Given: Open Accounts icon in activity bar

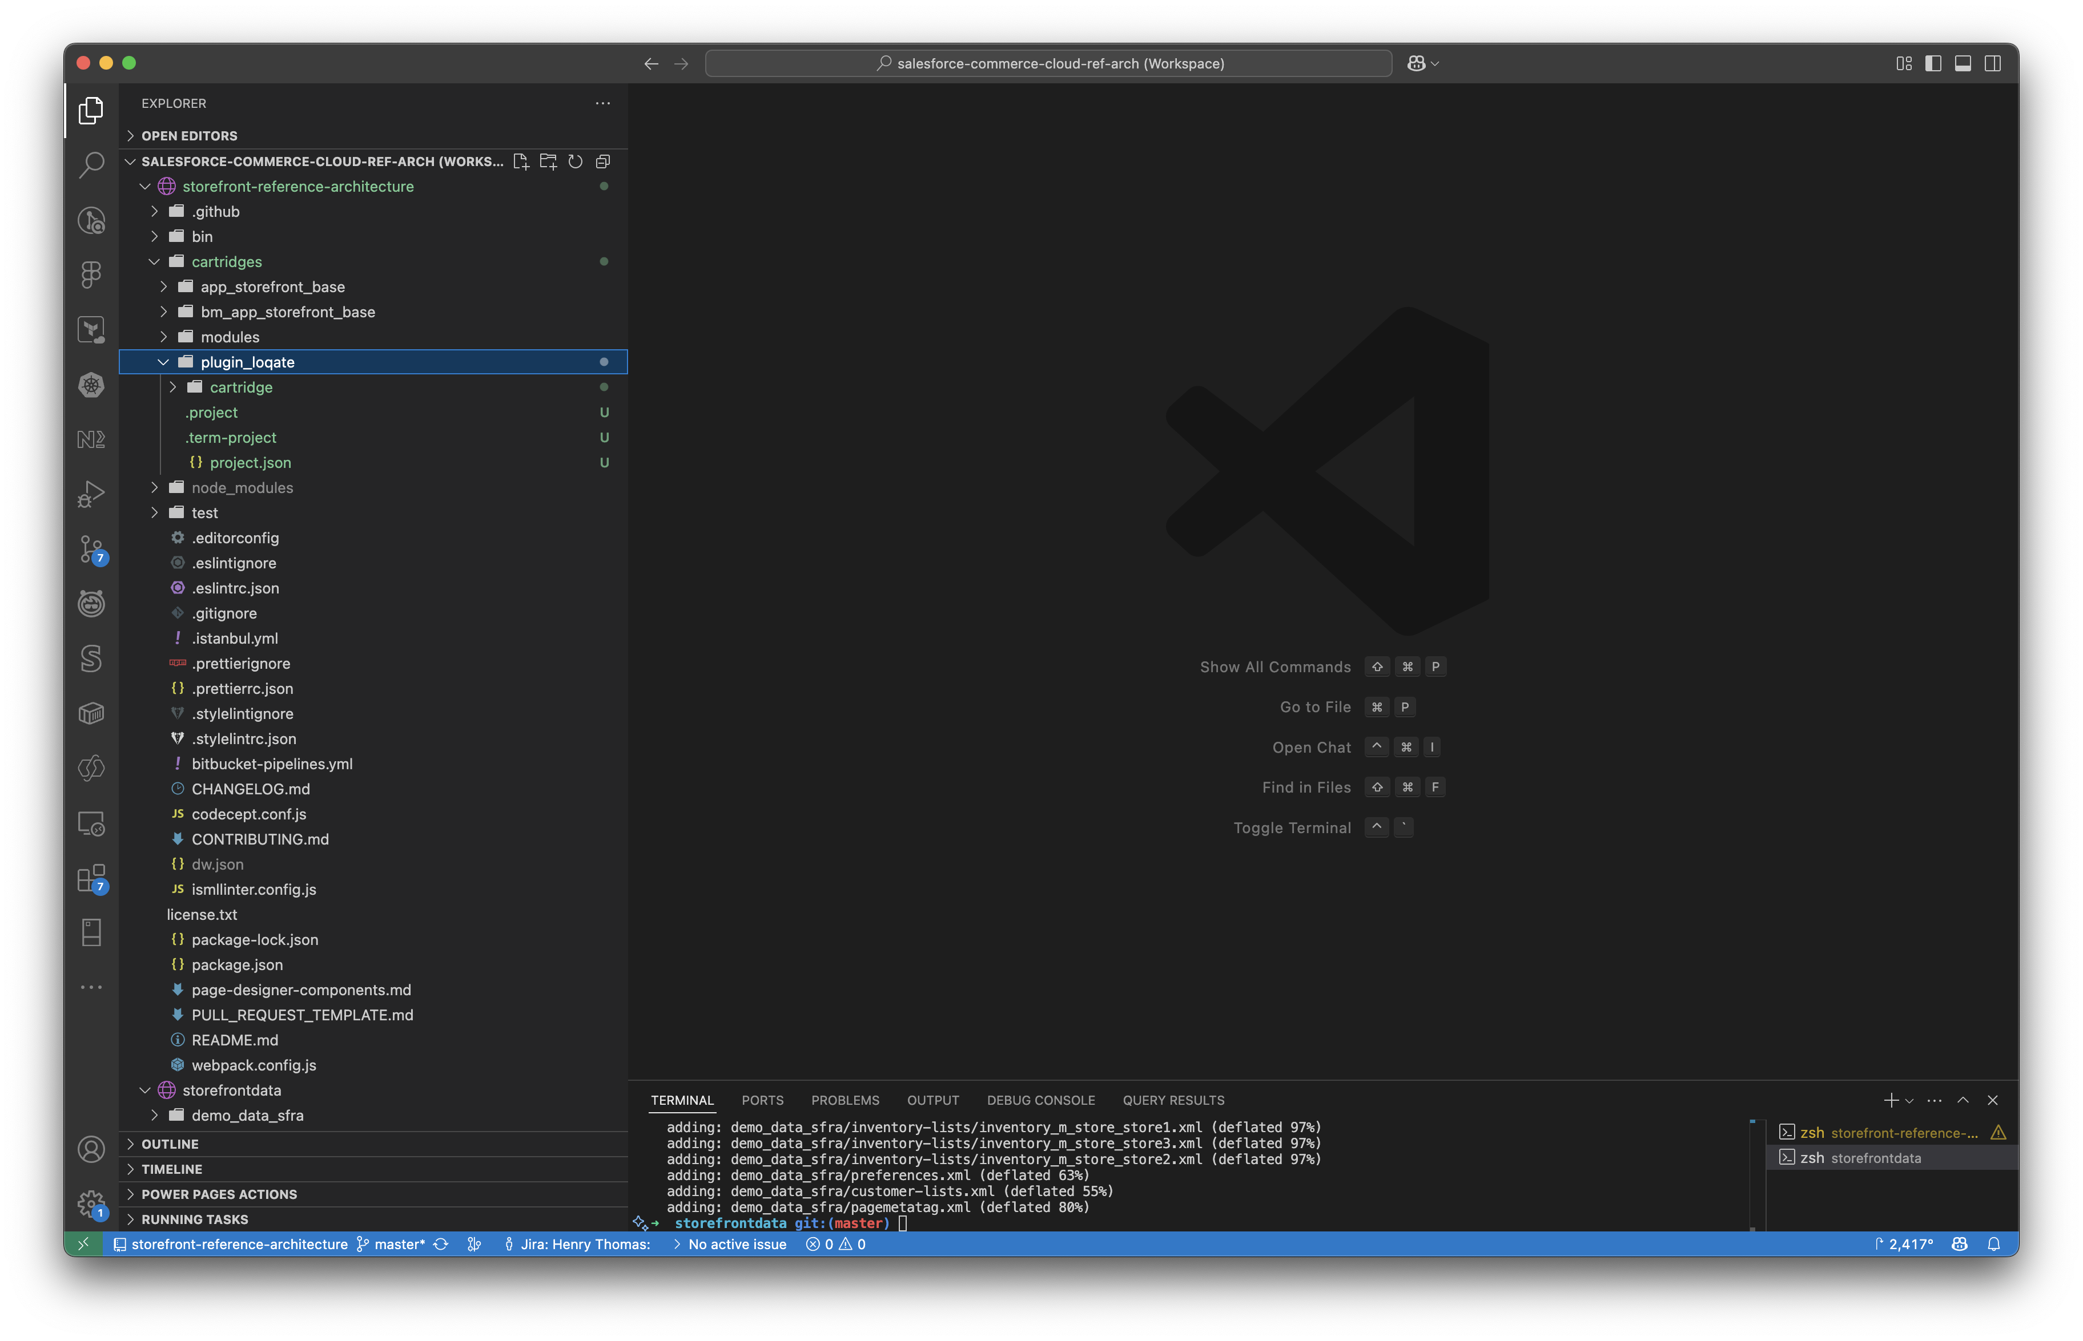Looking at the screenshot, I should coord(91,1149).
